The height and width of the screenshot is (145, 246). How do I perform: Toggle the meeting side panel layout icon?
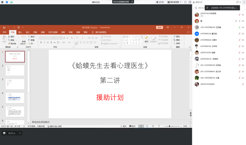click(x=190, y=2)
